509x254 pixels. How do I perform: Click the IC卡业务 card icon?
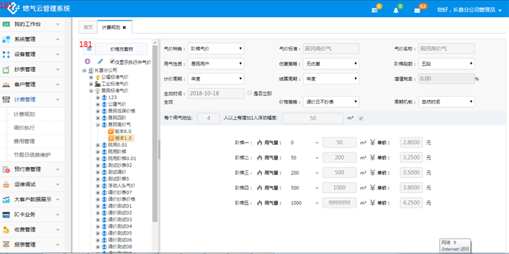click(x=6, y=215)
